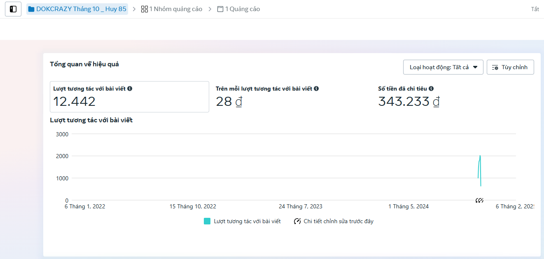
Task: Click the edit-history marker on chart axis
Action: pos(479,200)
